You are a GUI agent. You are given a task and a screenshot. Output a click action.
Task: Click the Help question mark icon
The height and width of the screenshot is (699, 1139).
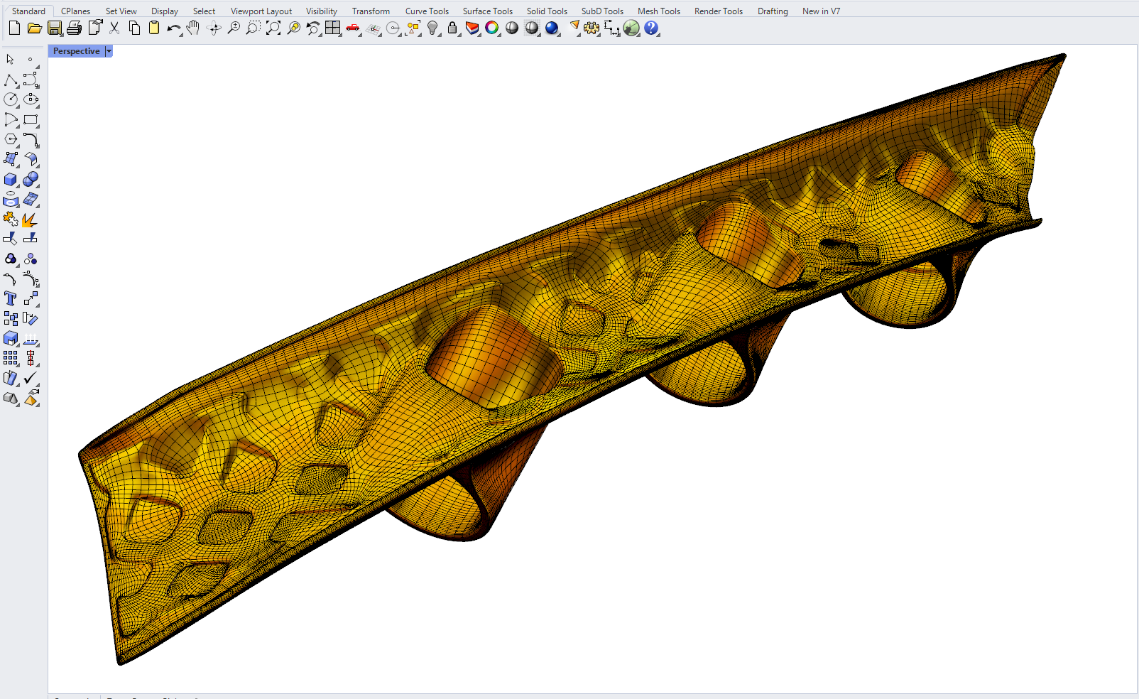coord(651,28)
